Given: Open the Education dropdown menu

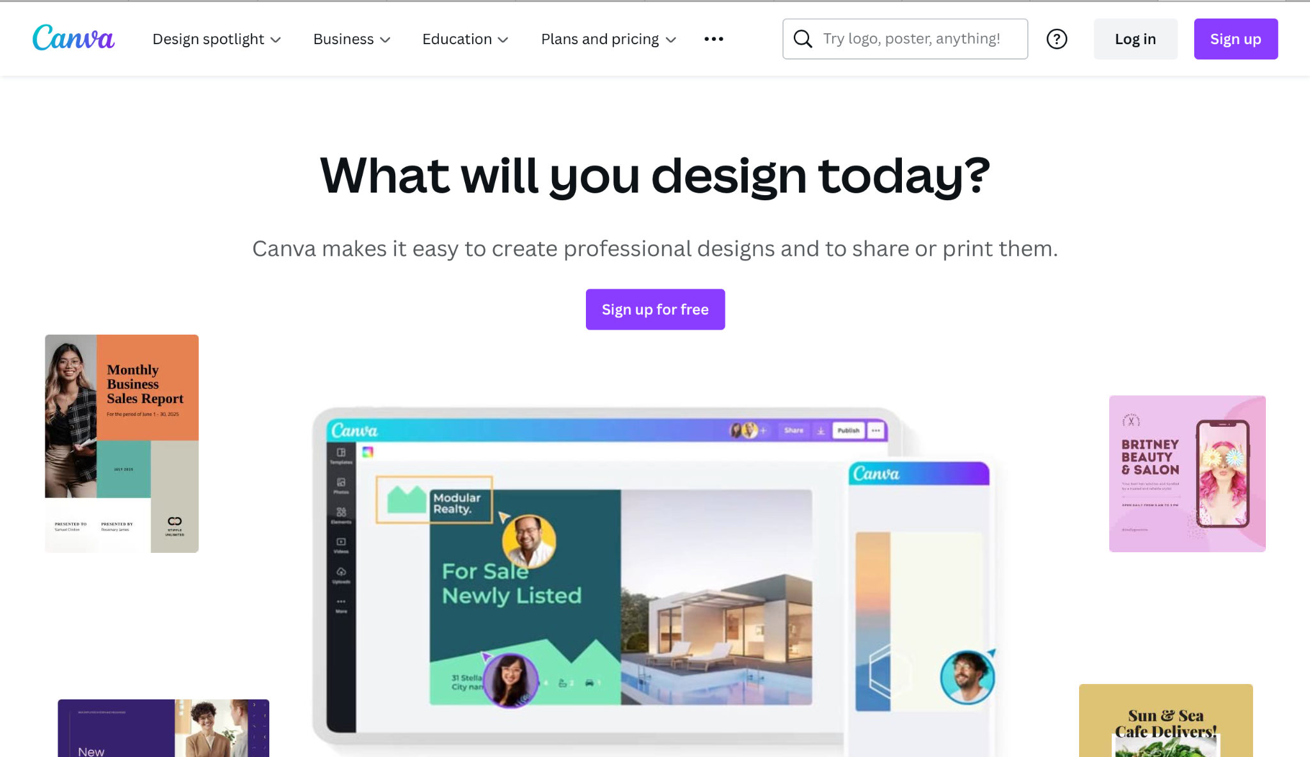Looking at the screenshot, I should [x=464, y=39].
